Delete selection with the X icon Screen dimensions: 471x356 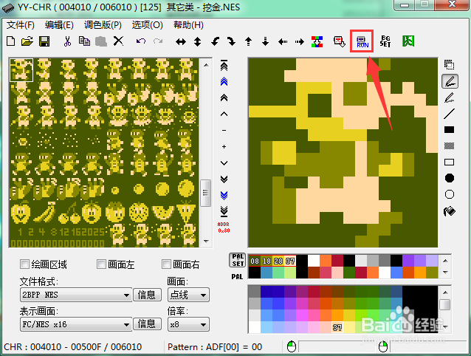pos(118,41)
